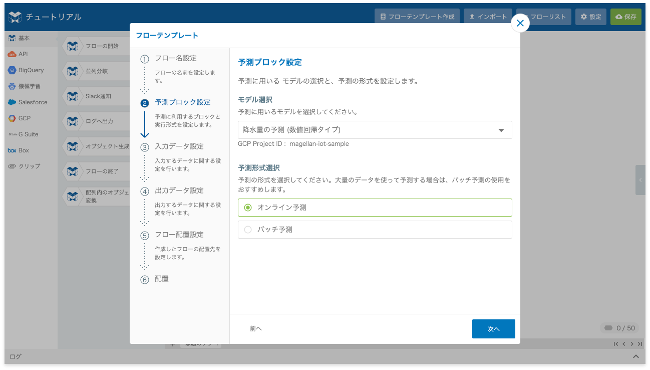Open the BigQuery block category
Viewport: 650px width, 370px height.
(31, 70)
